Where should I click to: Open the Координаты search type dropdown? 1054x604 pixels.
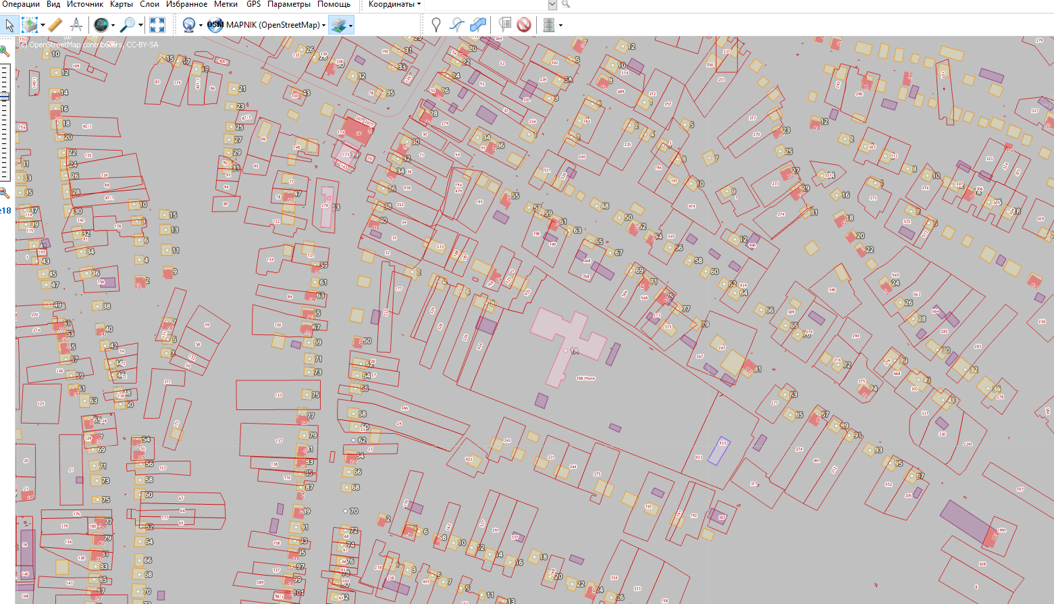pyautogui.click(x=394, y=4)
